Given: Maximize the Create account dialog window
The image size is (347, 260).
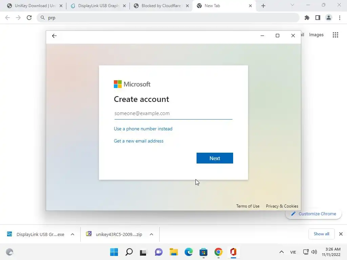Looking at the screenshot, I should click(278, 36).
